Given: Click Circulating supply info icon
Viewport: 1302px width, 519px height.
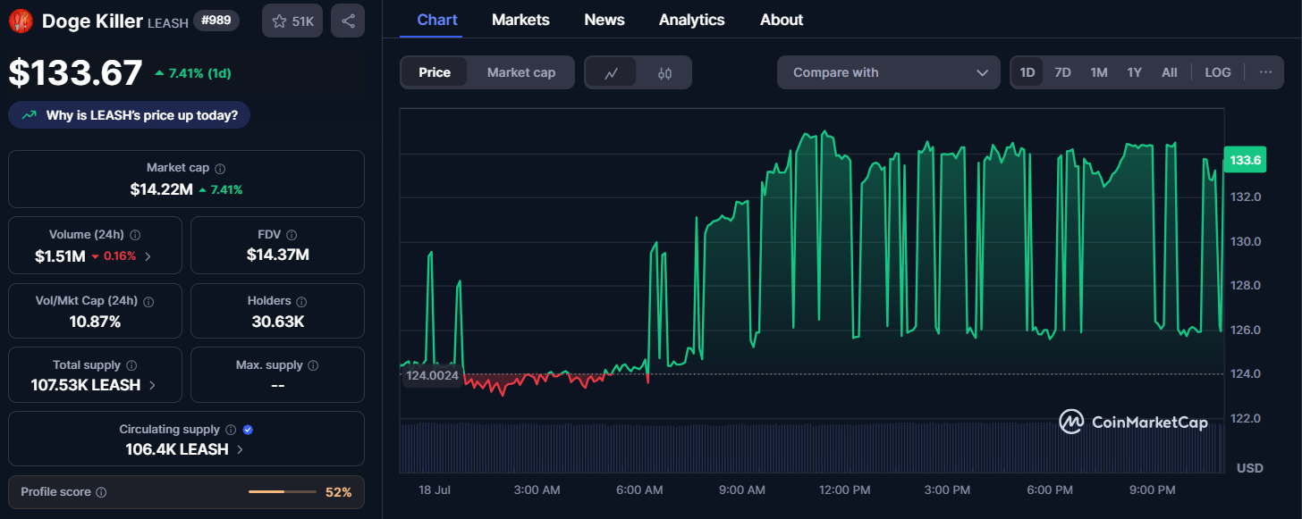Looking at the screenshot, I should tap(231, 430).
